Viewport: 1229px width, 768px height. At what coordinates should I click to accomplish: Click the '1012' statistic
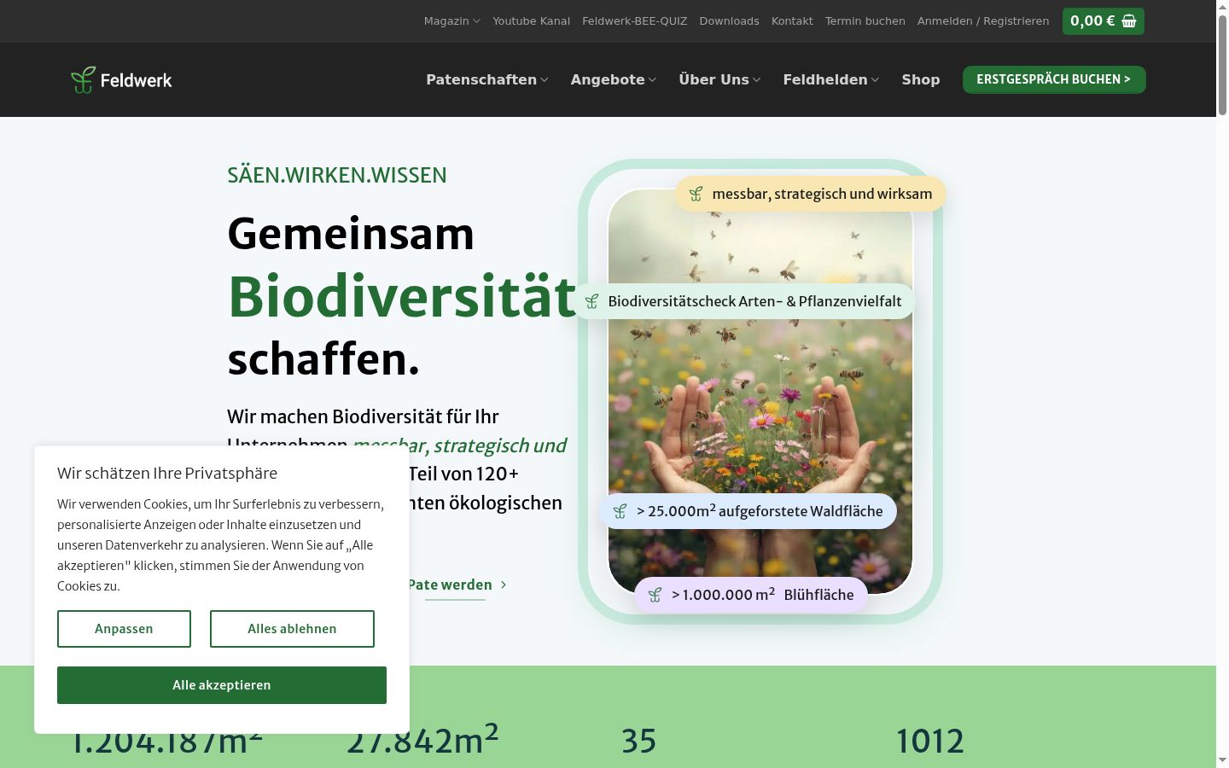[929, 741]
